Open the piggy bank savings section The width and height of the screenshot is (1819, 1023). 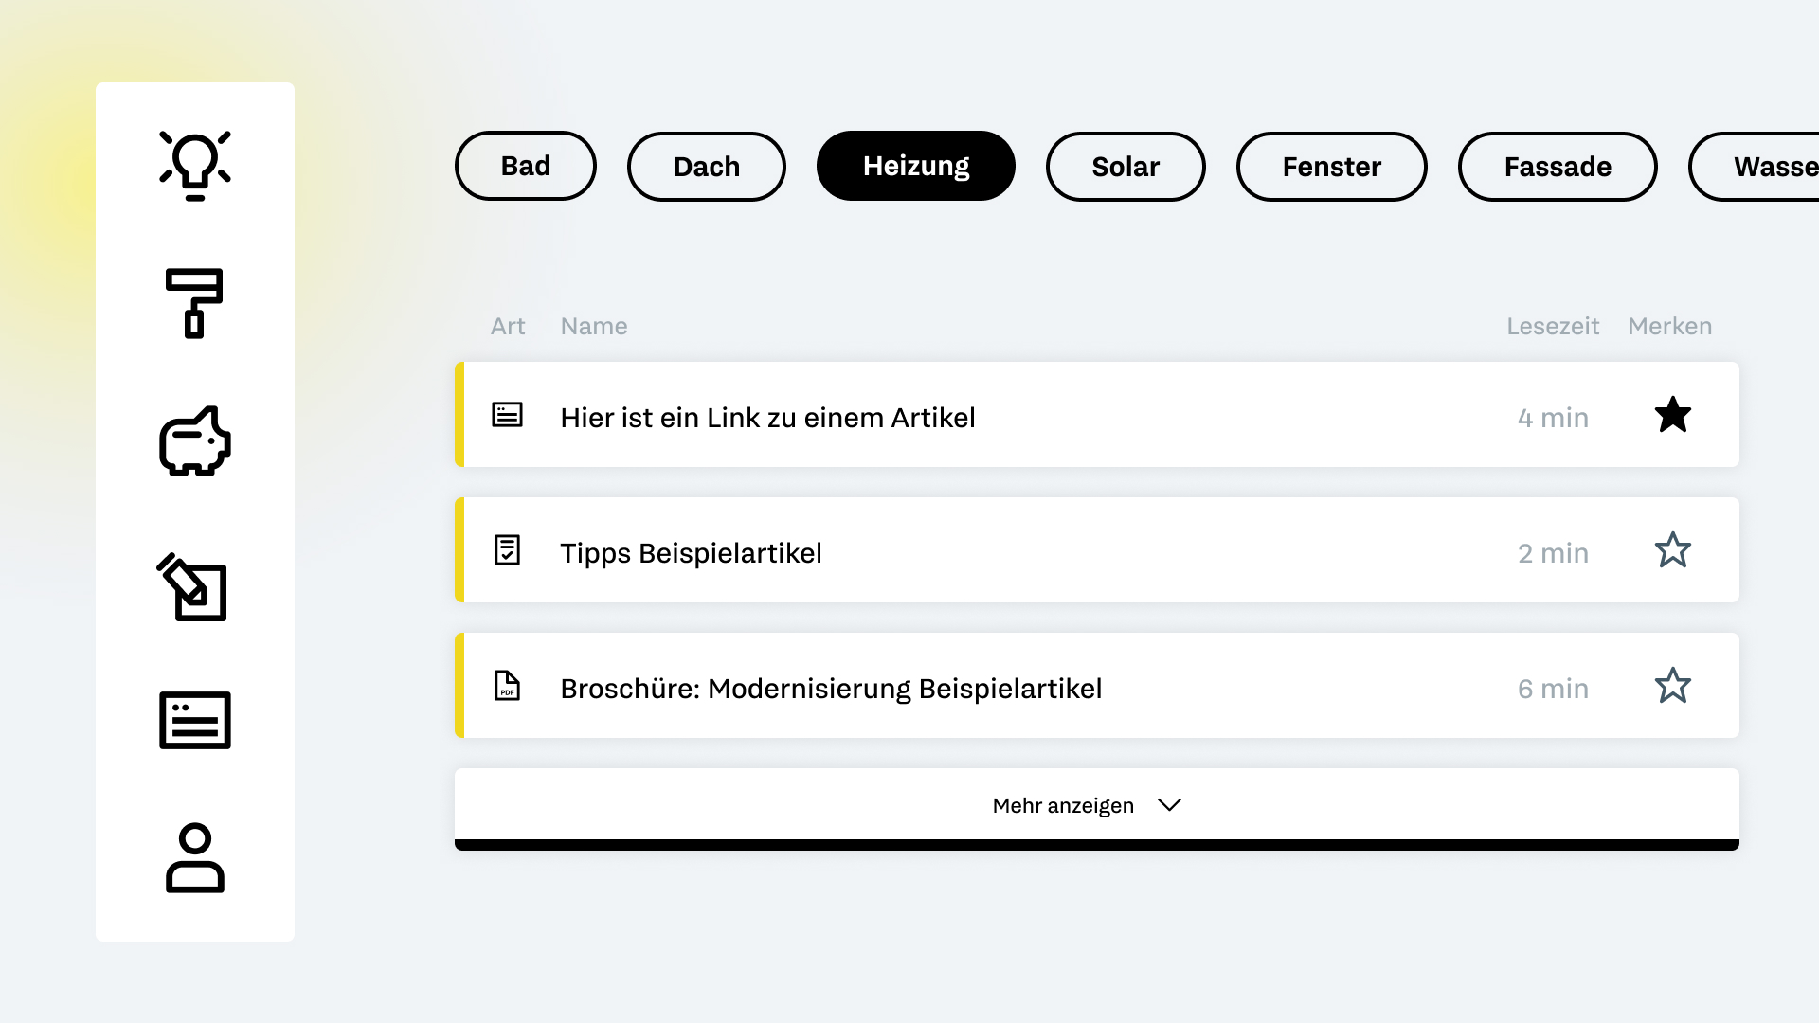[x=195, y=441]
